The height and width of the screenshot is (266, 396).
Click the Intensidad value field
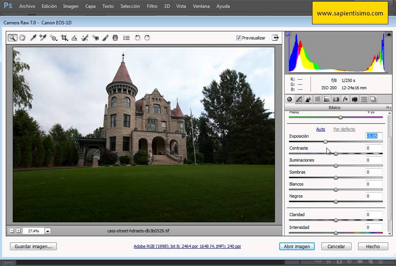tap(374, 227)
